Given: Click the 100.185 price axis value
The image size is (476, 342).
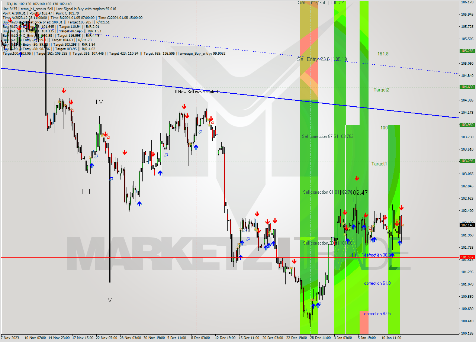Looking at the screenshot, I should coord(467,333).
